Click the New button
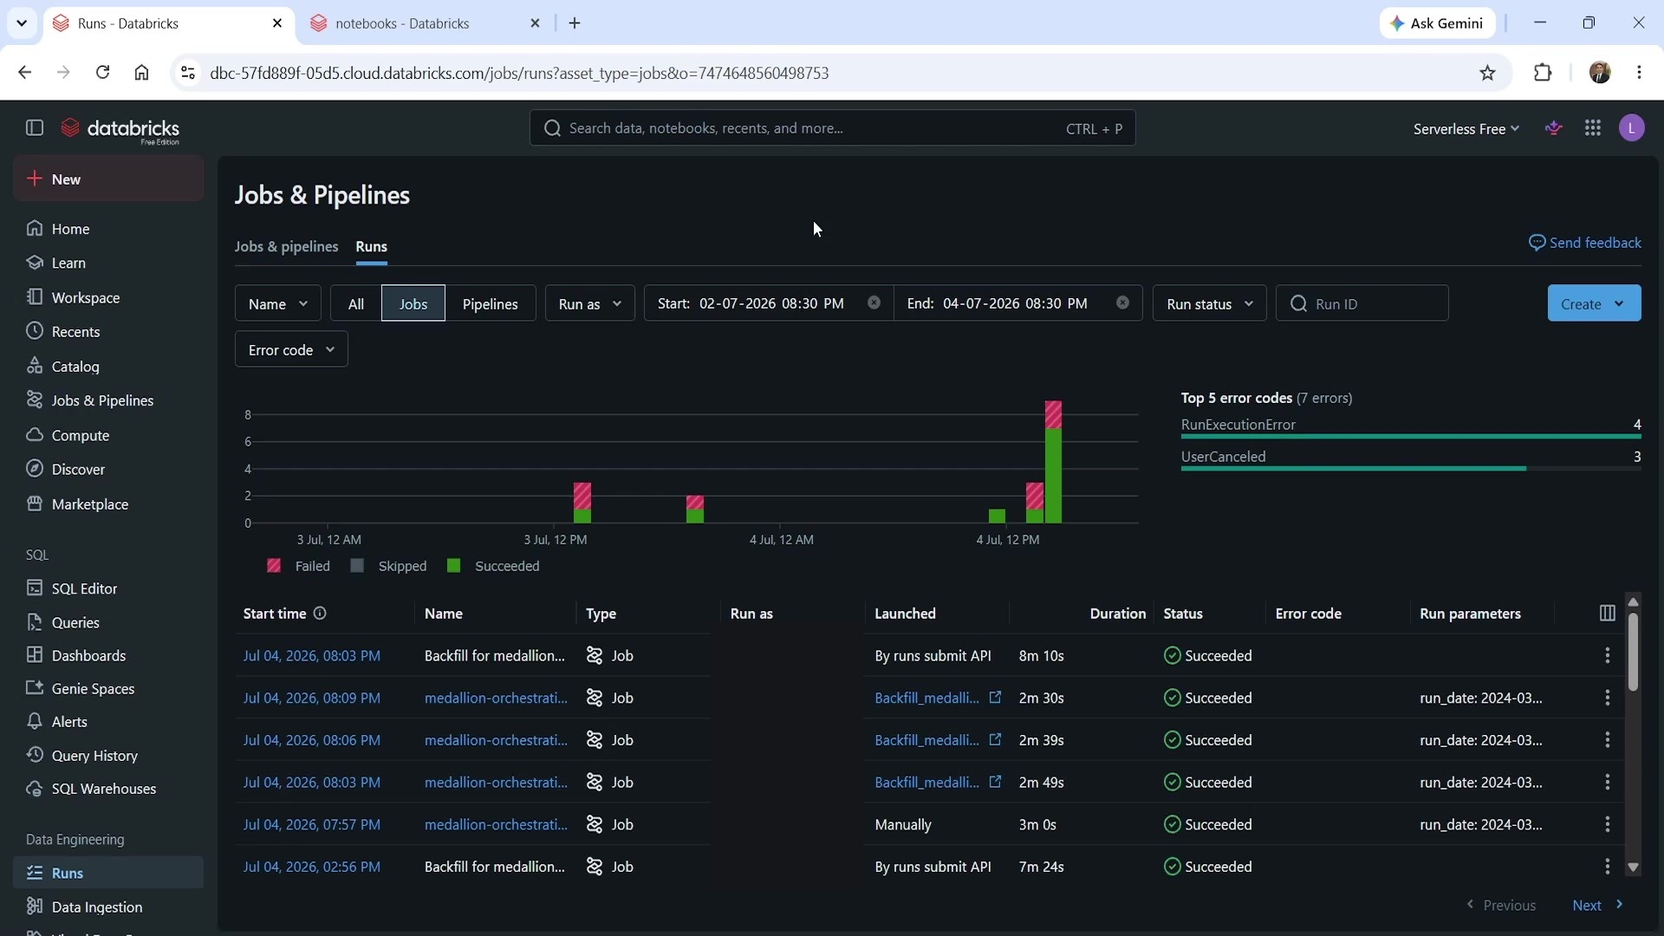 [108, 179]
